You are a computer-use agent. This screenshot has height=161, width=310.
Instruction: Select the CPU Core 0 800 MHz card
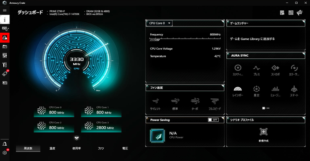click(x=54, y=111)
